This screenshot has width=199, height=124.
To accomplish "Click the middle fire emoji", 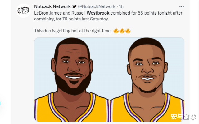I will point(122,31).
